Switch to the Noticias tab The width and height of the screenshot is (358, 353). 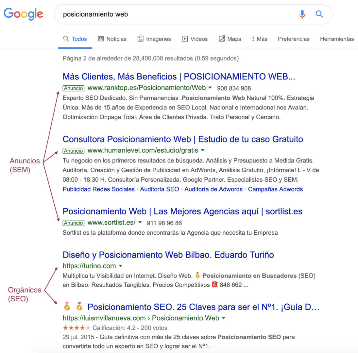tap(112, 39)
